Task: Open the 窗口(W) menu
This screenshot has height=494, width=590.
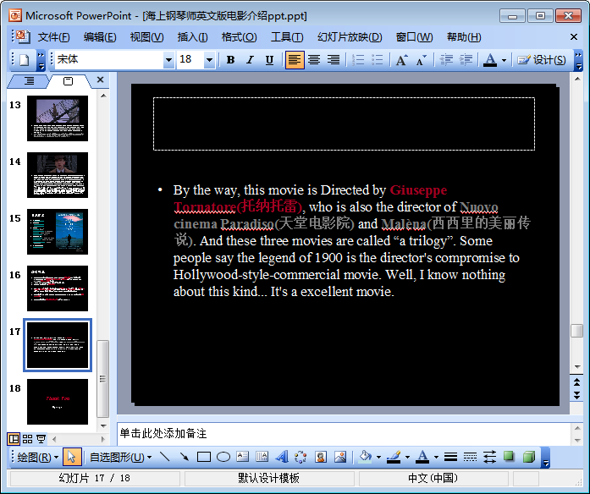Action: [414, 37]
